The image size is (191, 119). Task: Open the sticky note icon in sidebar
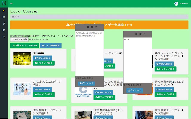(x=4, y=30)
